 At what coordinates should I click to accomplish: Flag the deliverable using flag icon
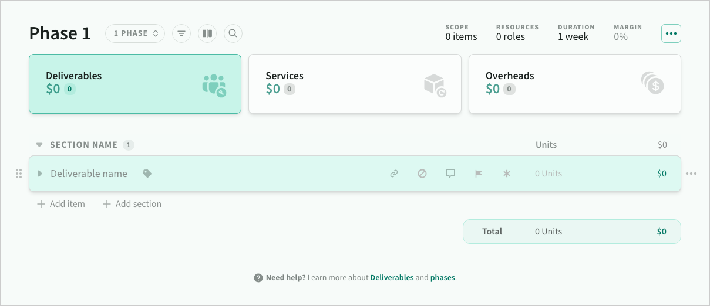[479, 174]
